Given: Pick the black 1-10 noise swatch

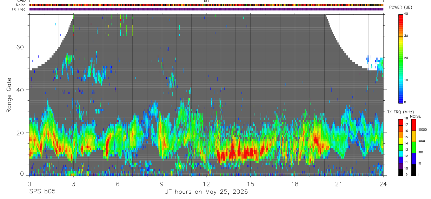Looking at the screenshot, I should point(414,170).
